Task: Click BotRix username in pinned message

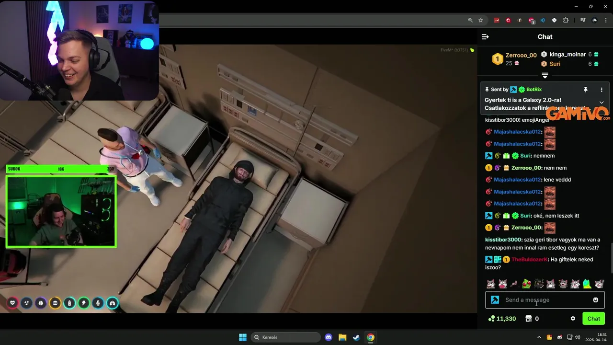Action: tap(534, 90)
